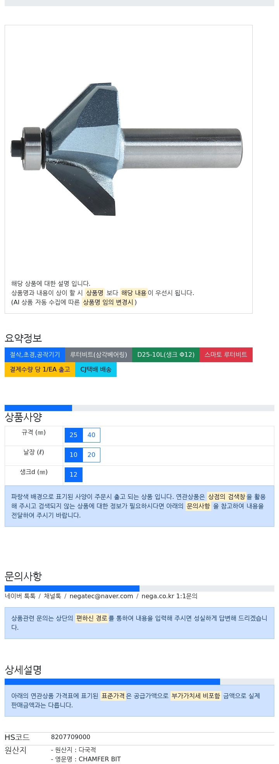
Task: Click the chamfer router bit product image
Action: (127, 149)
